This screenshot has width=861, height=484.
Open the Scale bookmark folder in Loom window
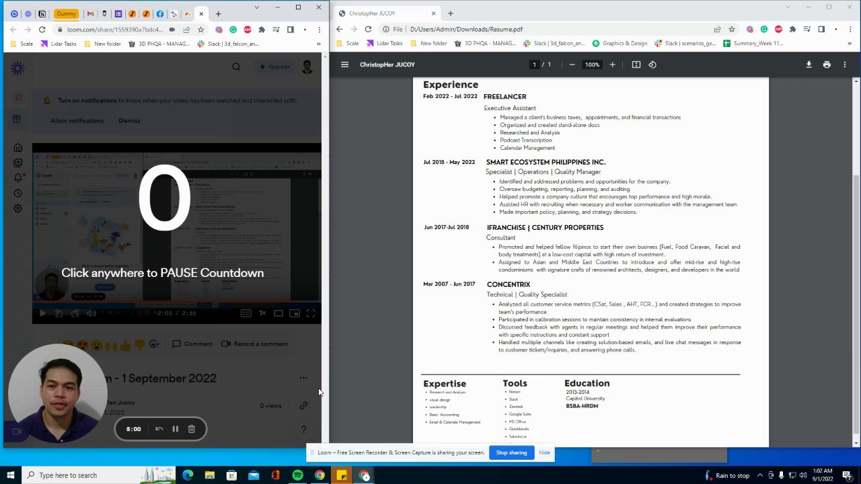tap(21, 44)
